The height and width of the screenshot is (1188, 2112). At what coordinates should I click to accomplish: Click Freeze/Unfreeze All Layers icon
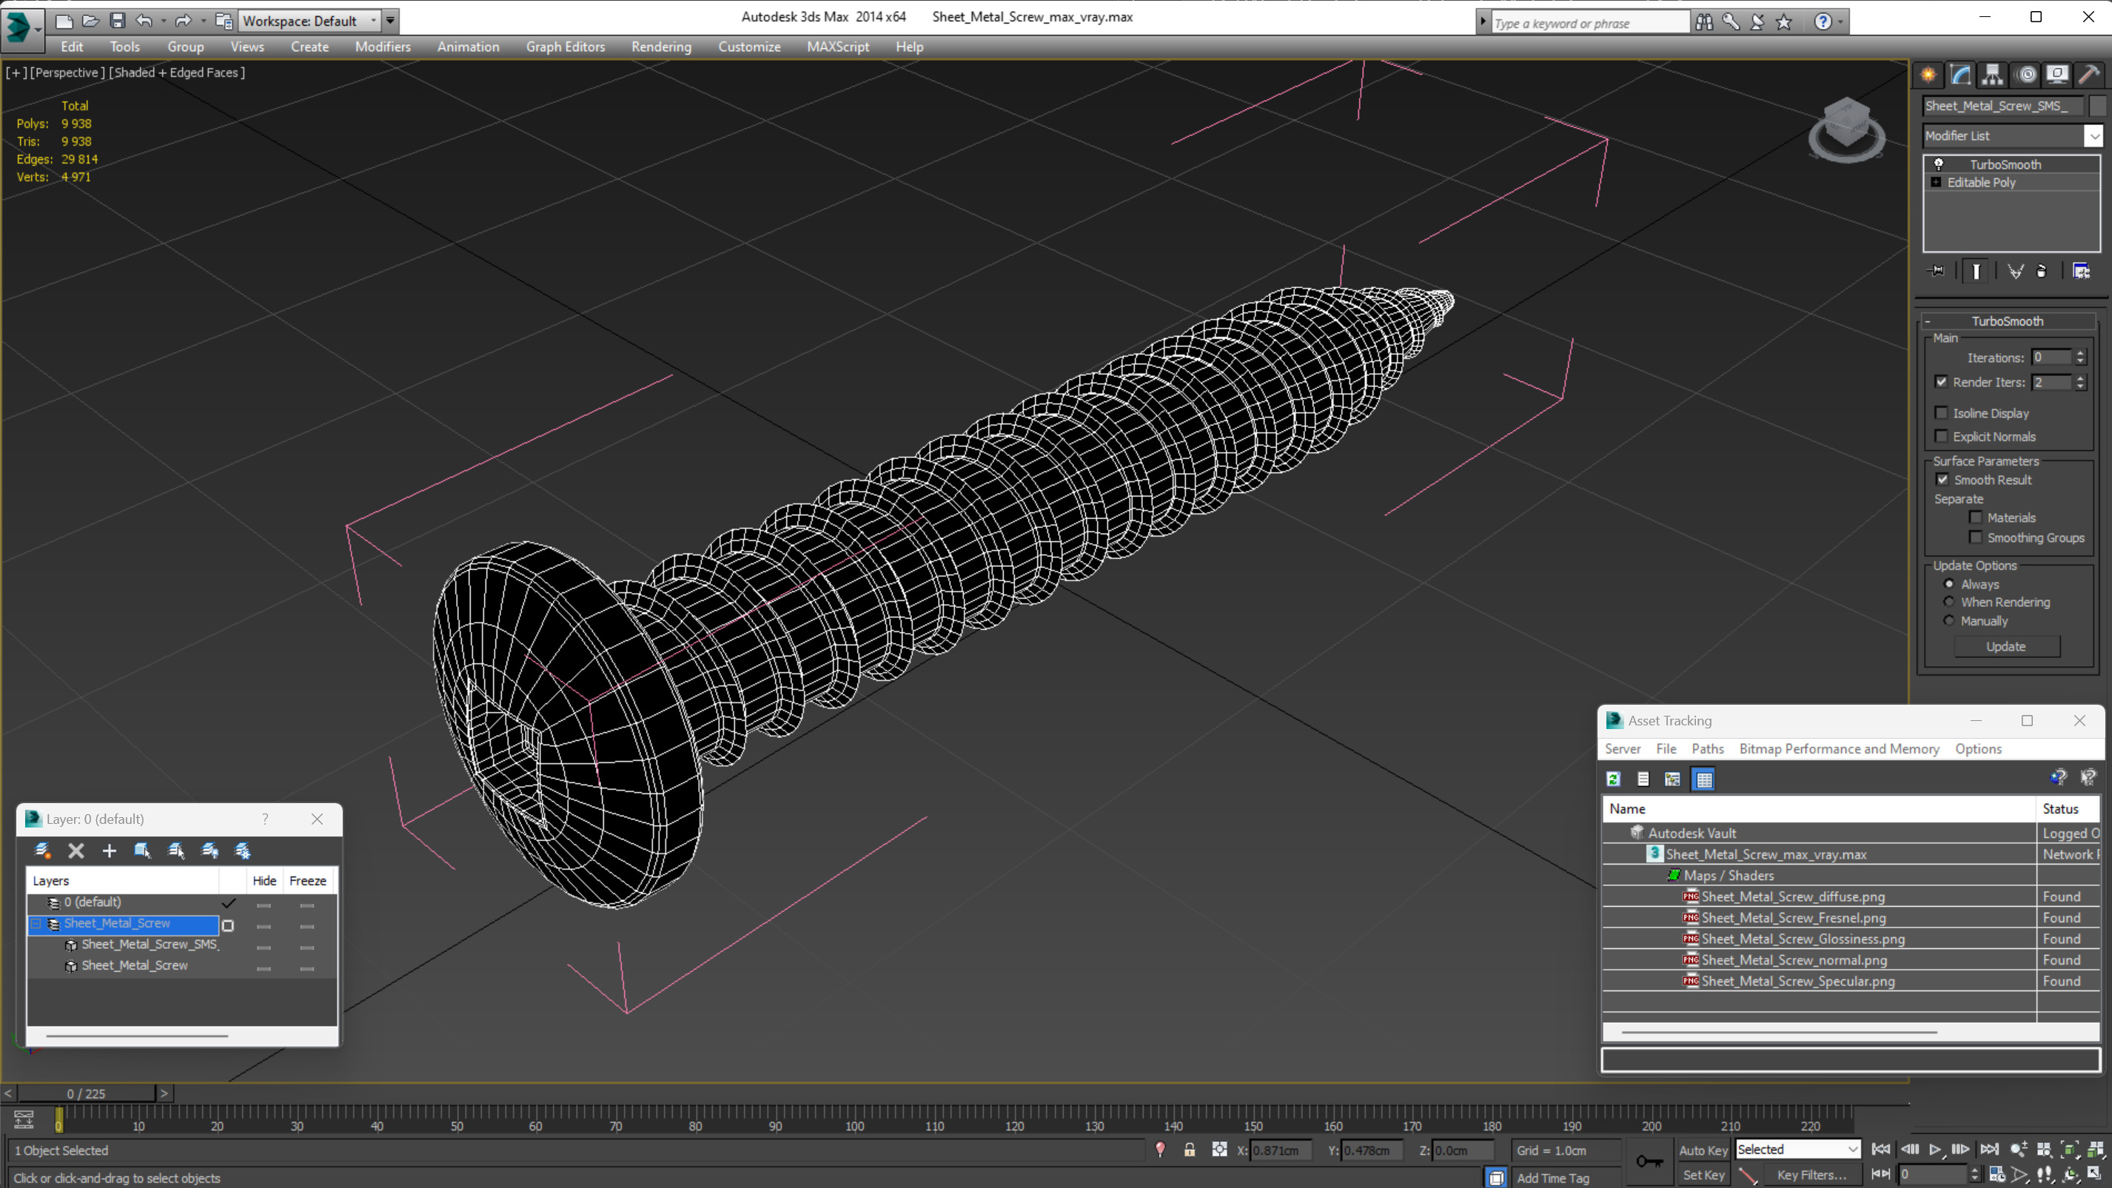(x=243, y=850)
